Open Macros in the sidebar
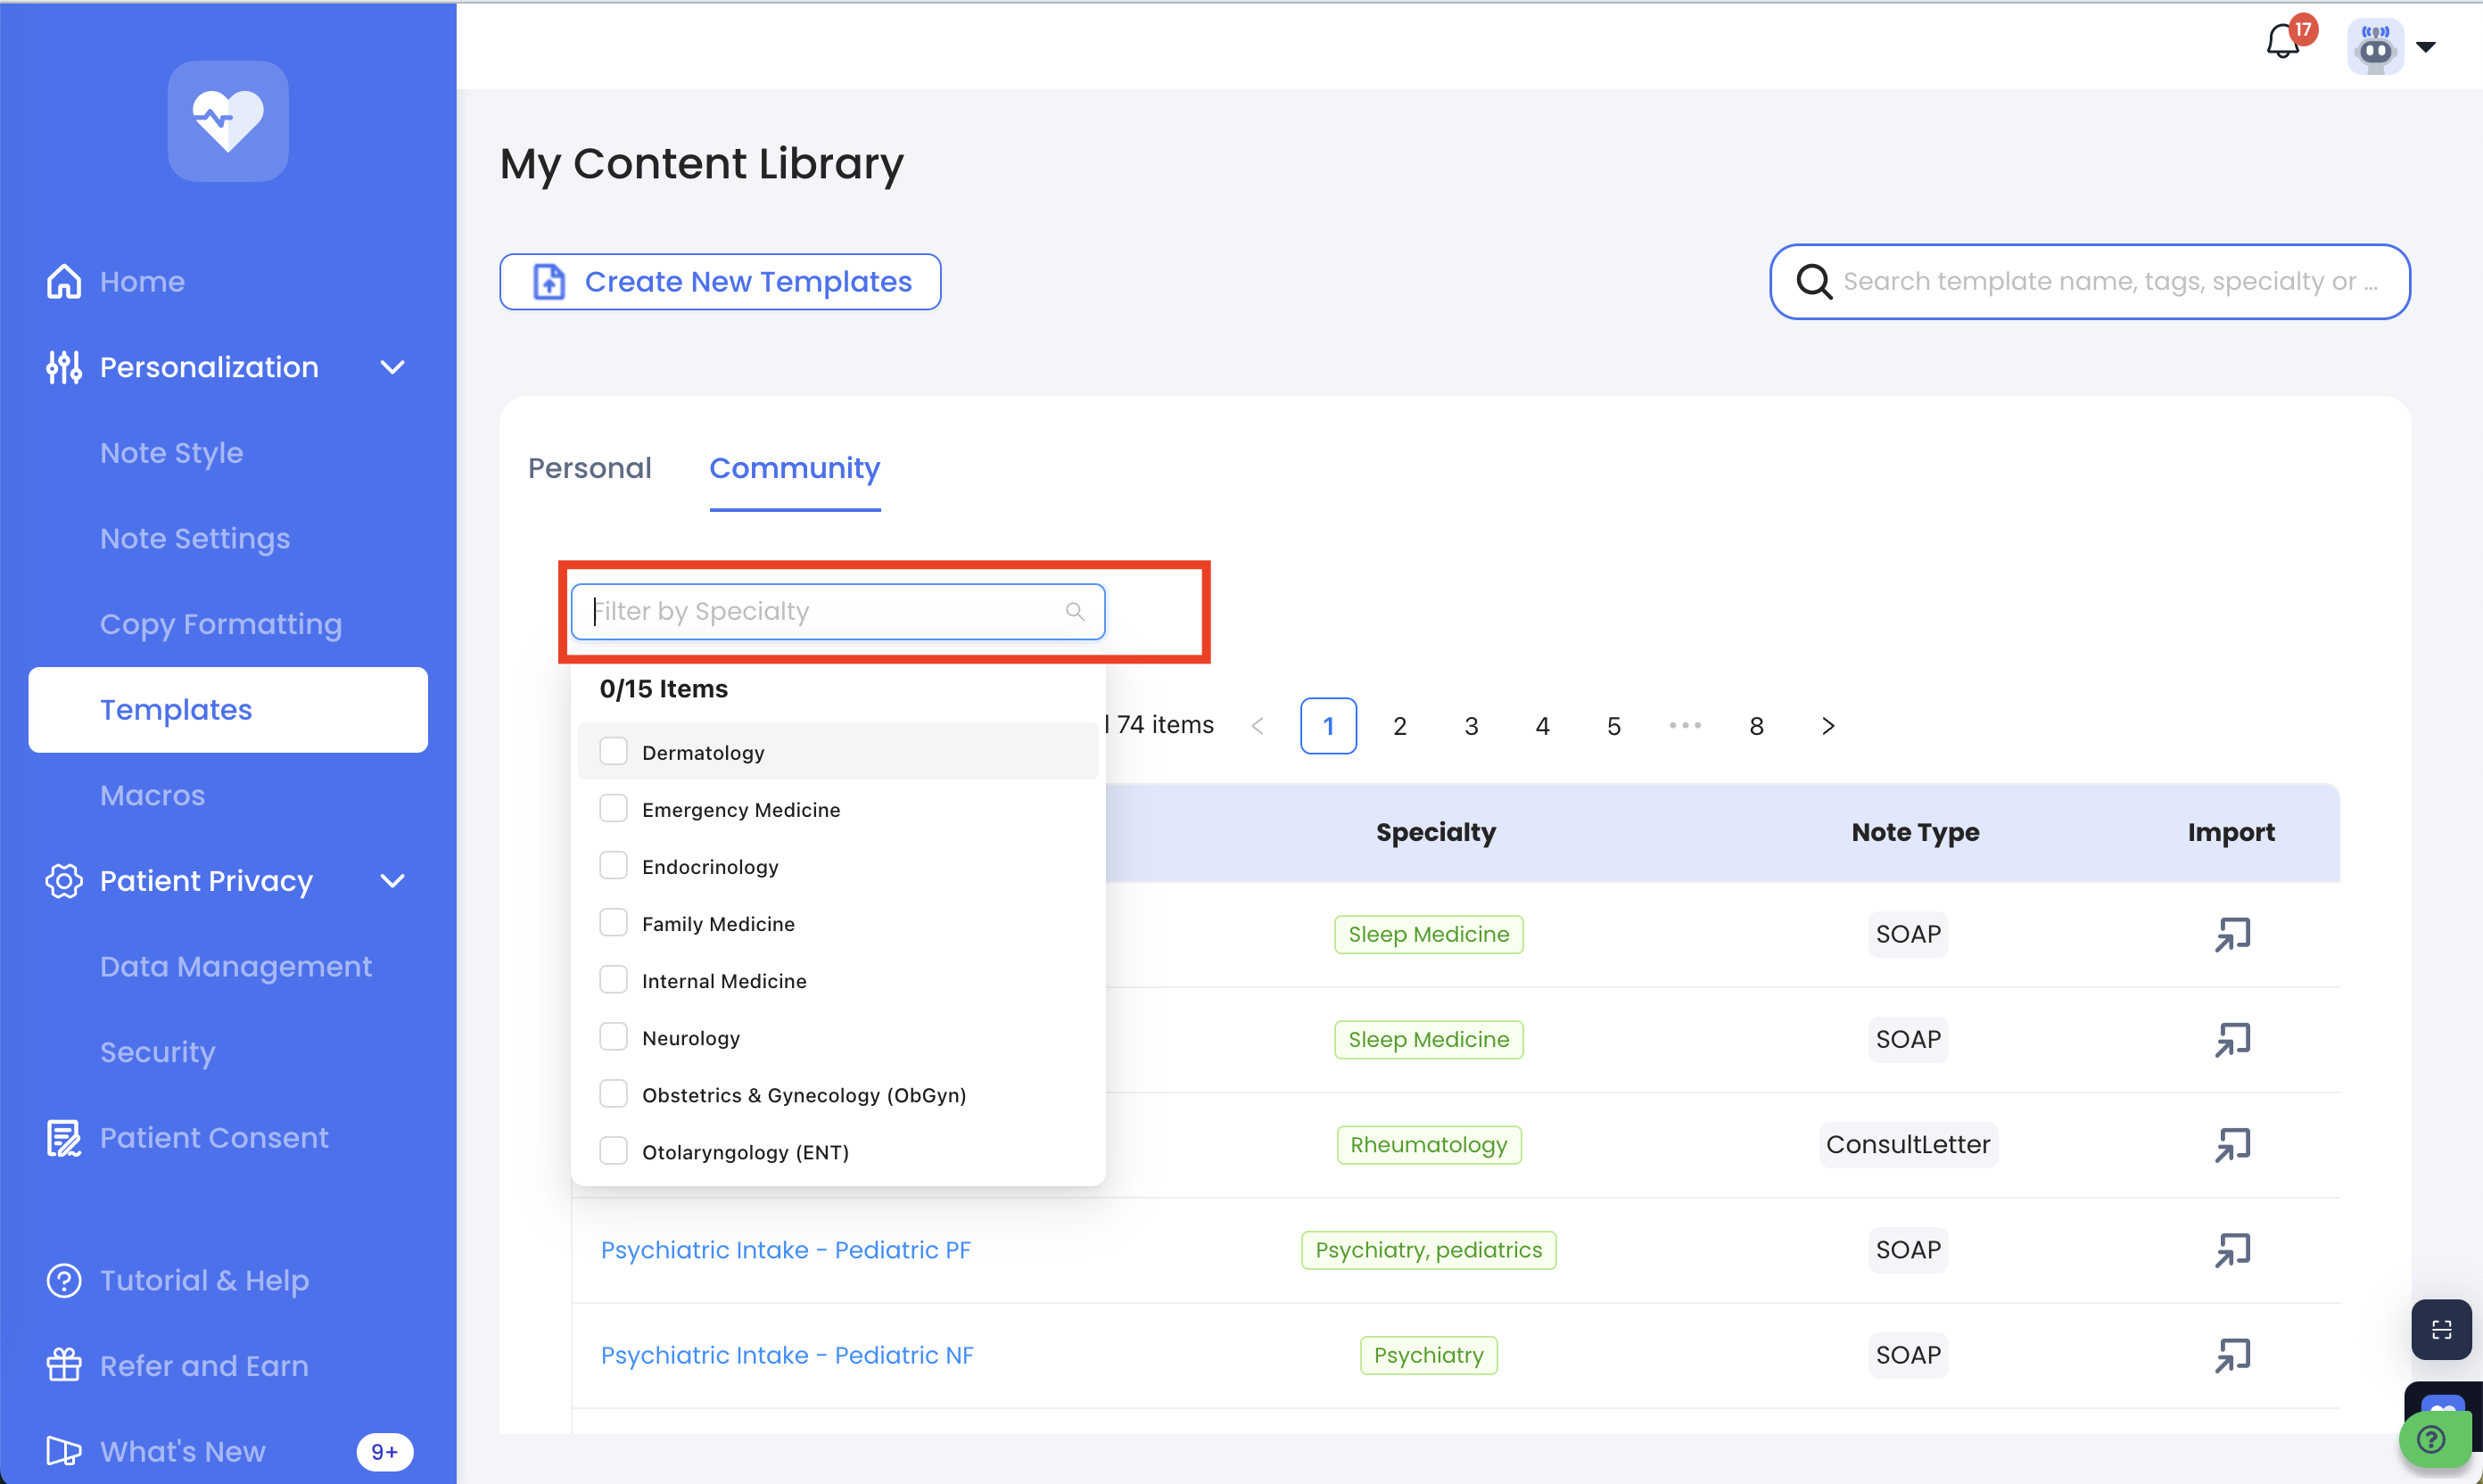This screenshot has width=2483, height=1484. click(x=152, y=795)
